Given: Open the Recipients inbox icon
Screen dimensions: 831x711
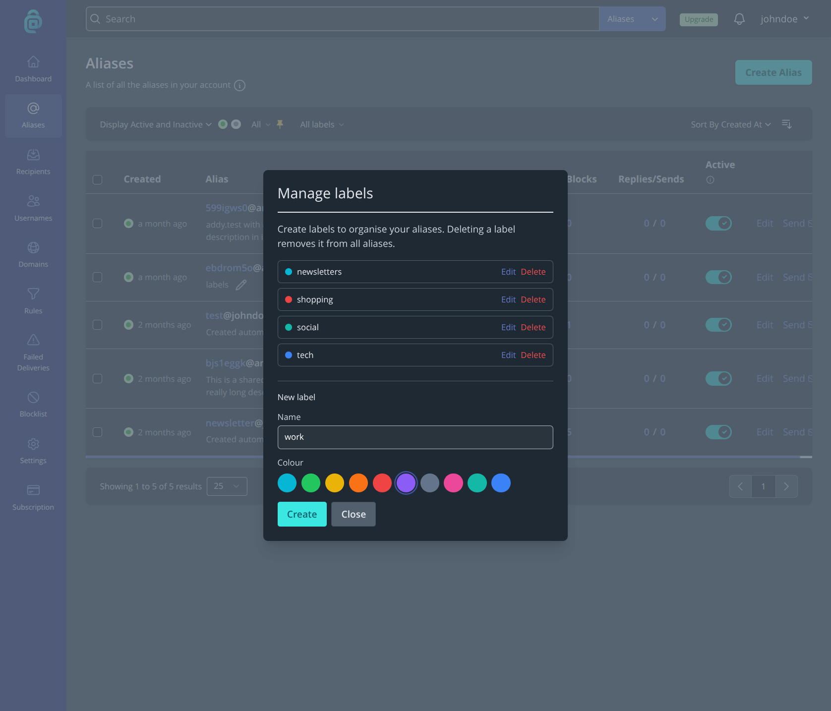Looking at the screenshot, I should tap(33, 155).
